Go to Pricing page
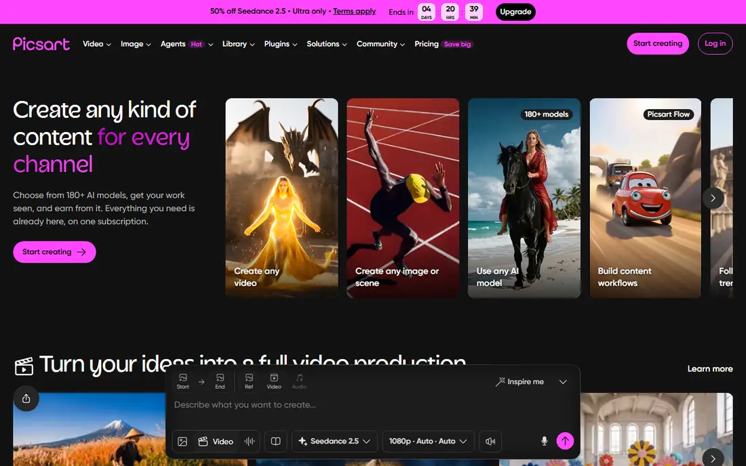746x466 pixels. [427, 44]
